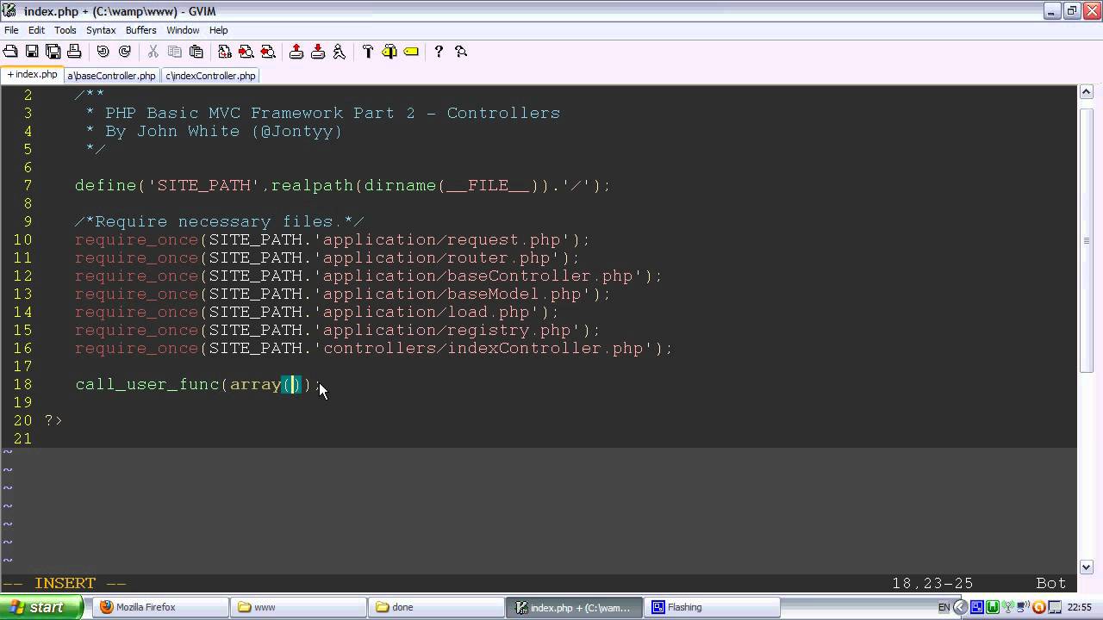Run a Vim script via running-man icon
This screenshot has width=1103, height=620.
click(340, 52)
